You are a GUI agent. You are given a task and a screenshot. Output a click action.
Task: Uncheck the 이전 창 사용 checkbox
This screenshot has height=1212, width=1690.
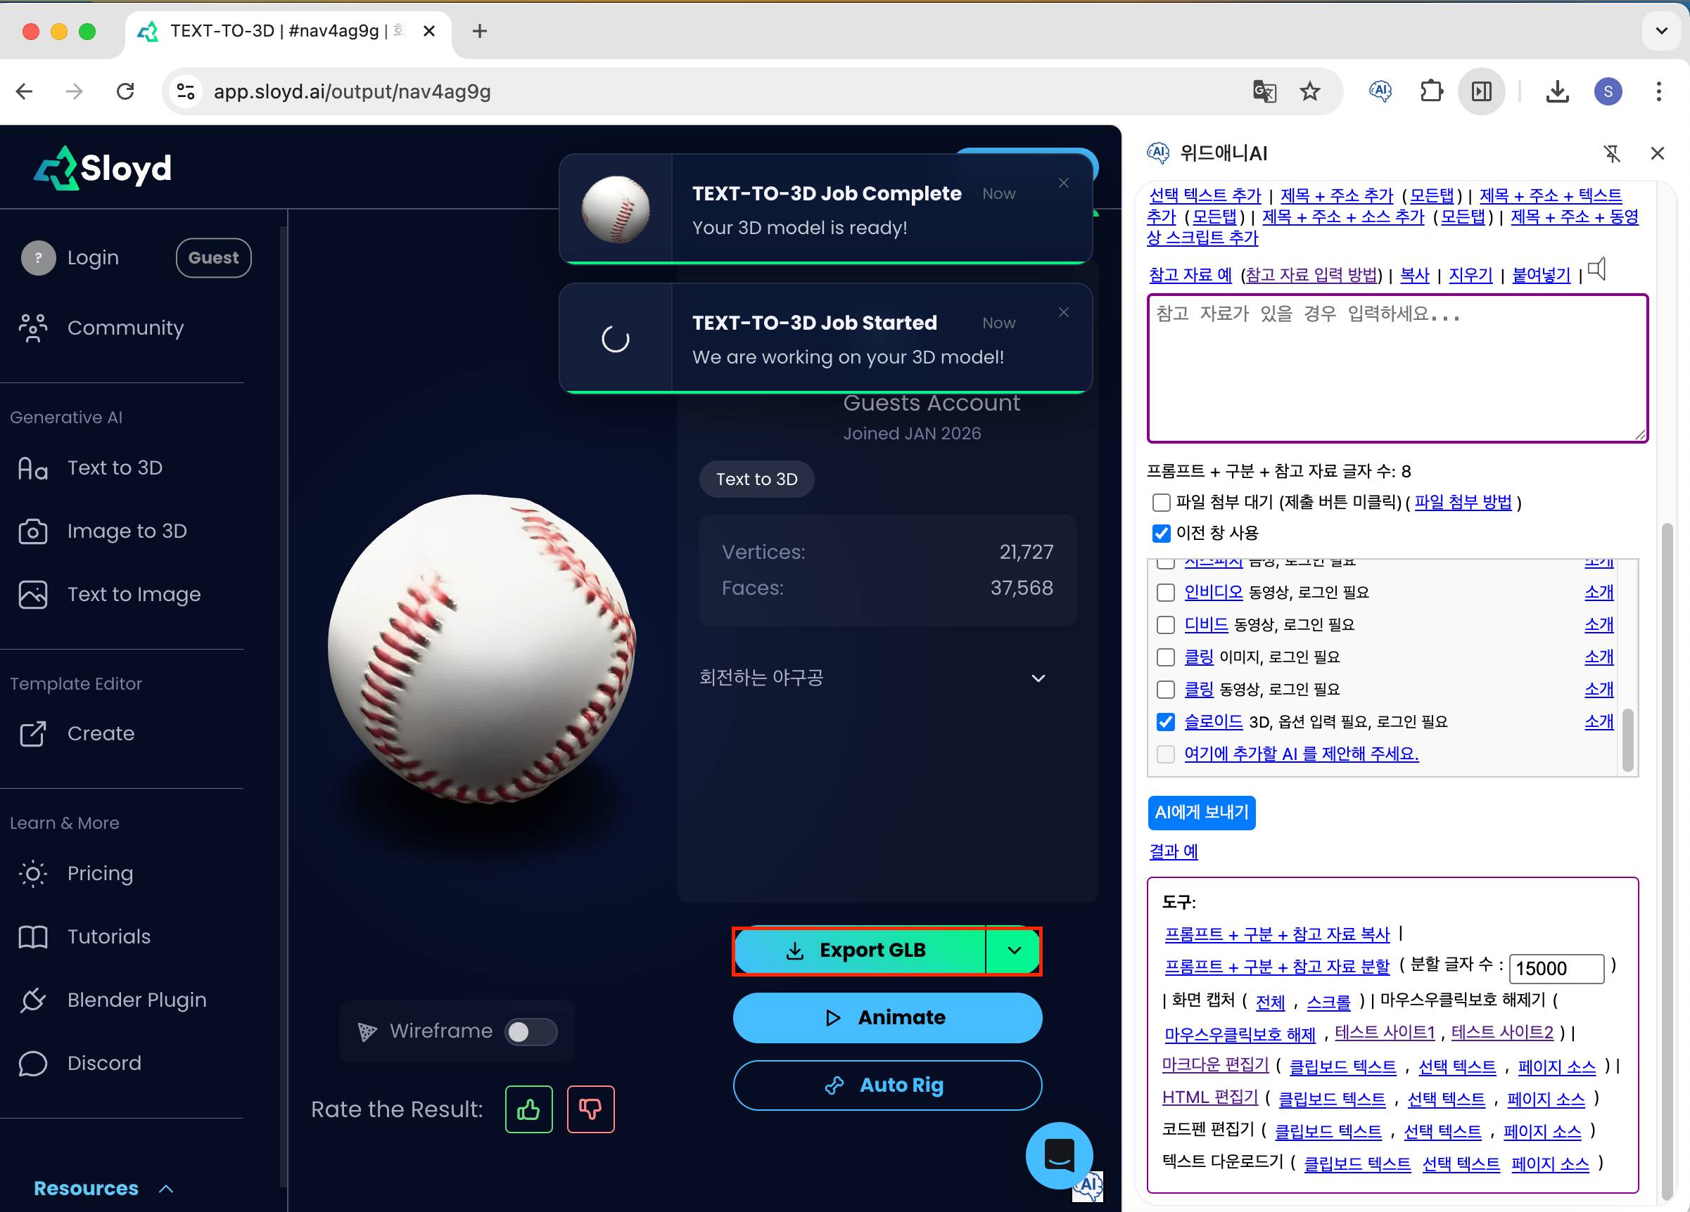(x=1161, y=533)
